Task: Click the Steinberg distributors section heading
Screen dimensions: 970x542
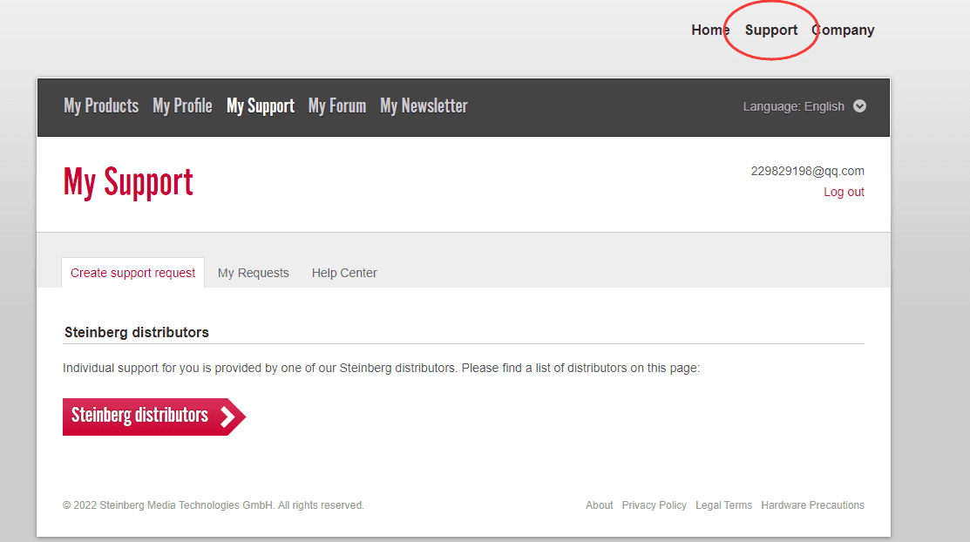Action: coord(137,332)
